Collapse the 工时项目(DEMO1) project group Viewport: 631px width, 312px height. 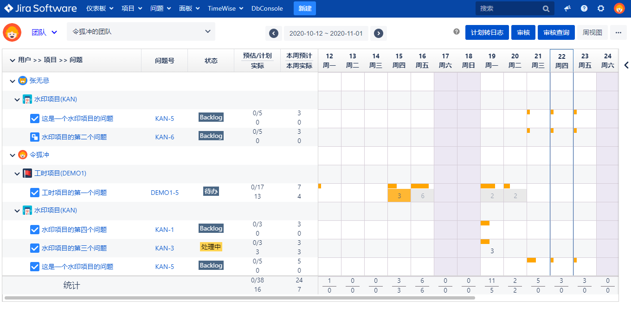tap(17, 174)
